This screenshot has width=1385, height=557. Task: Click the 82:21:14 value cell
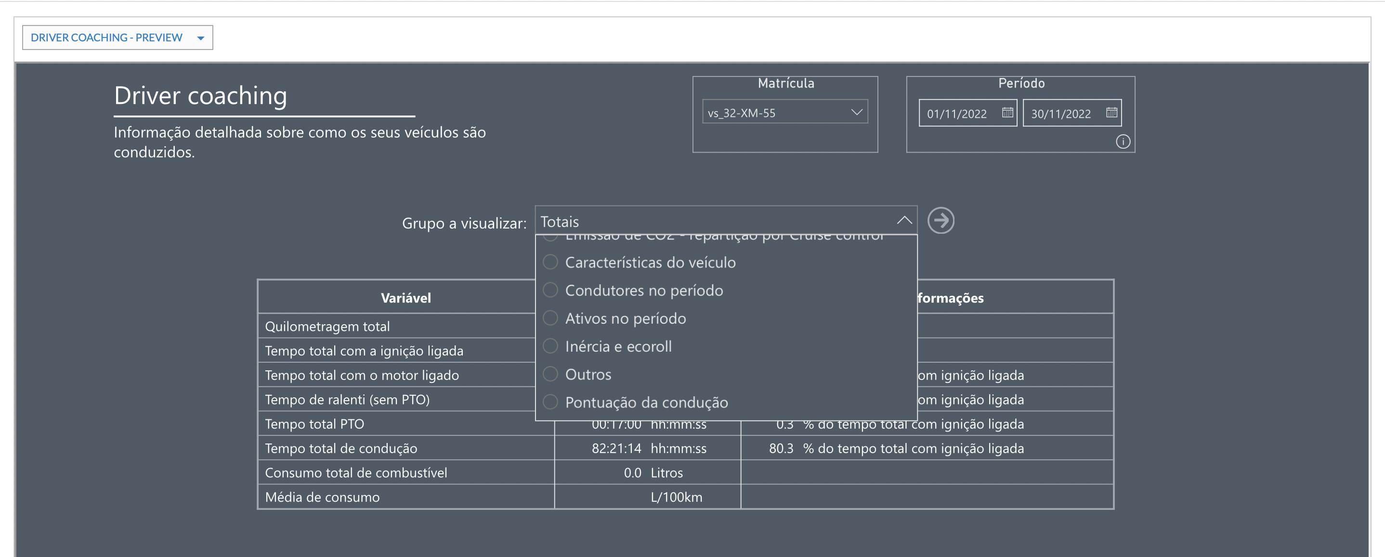pyautogui.click(x=616, y=448)
